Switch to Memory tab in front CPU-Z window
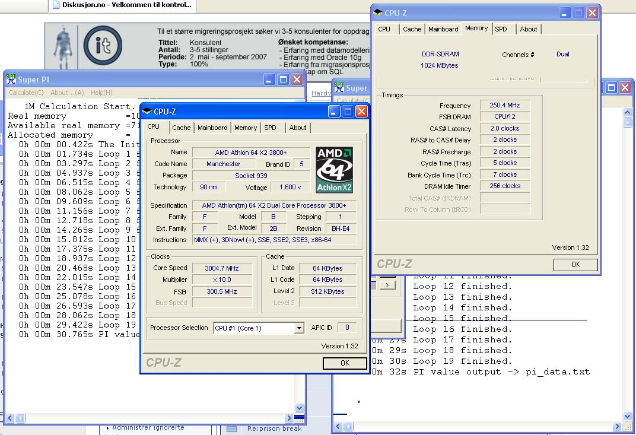The width and height of the screenshot is (636, 435). 246,128
